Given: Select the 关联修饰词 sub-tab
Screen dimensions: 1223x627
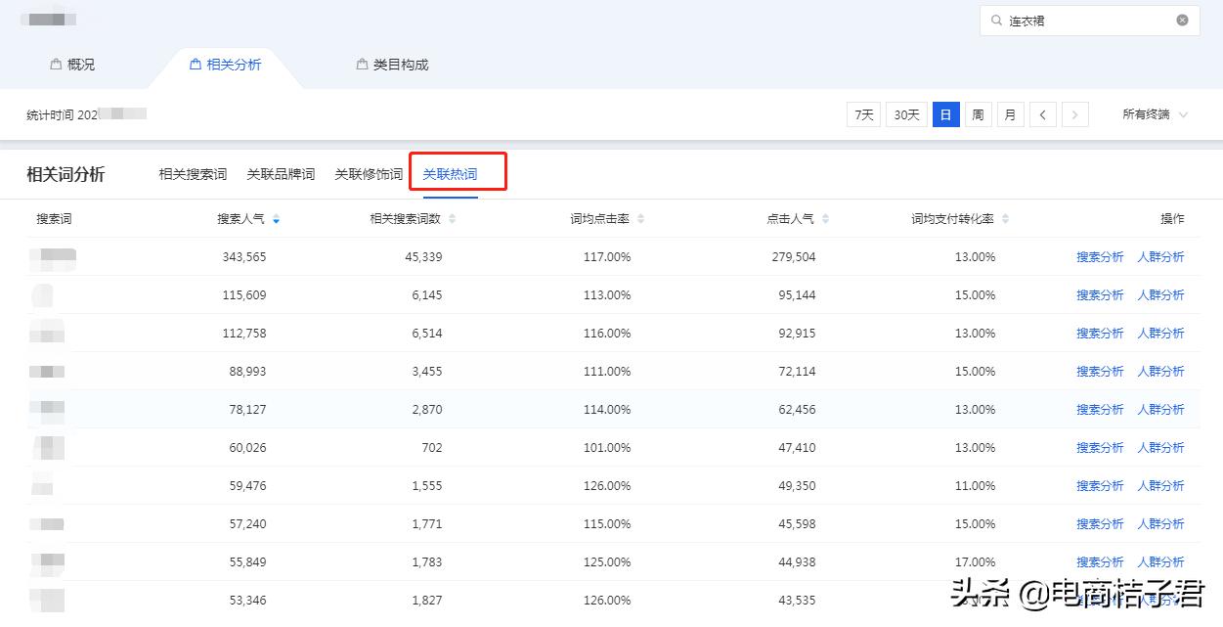Looking at the screenshot, I should coord(368,173).
